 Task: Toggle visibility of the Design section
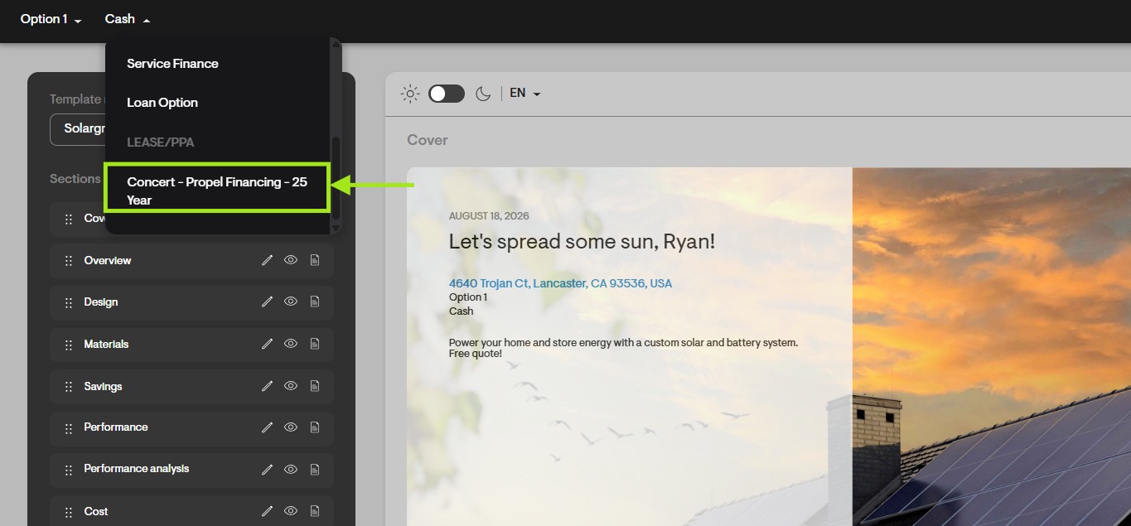[x=291, y=302]
